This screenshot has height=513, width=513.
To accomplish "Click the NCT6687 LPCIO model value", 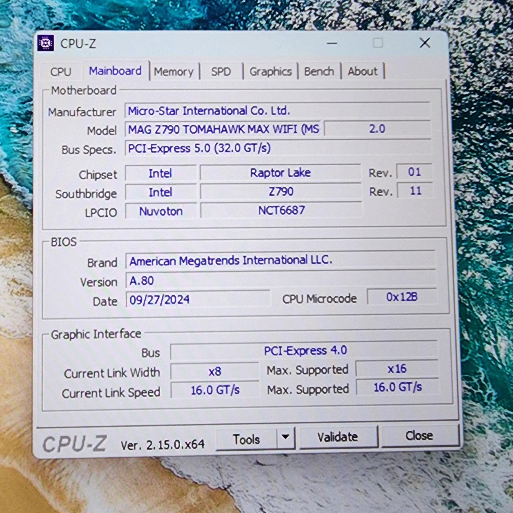I will click(281, 211).
